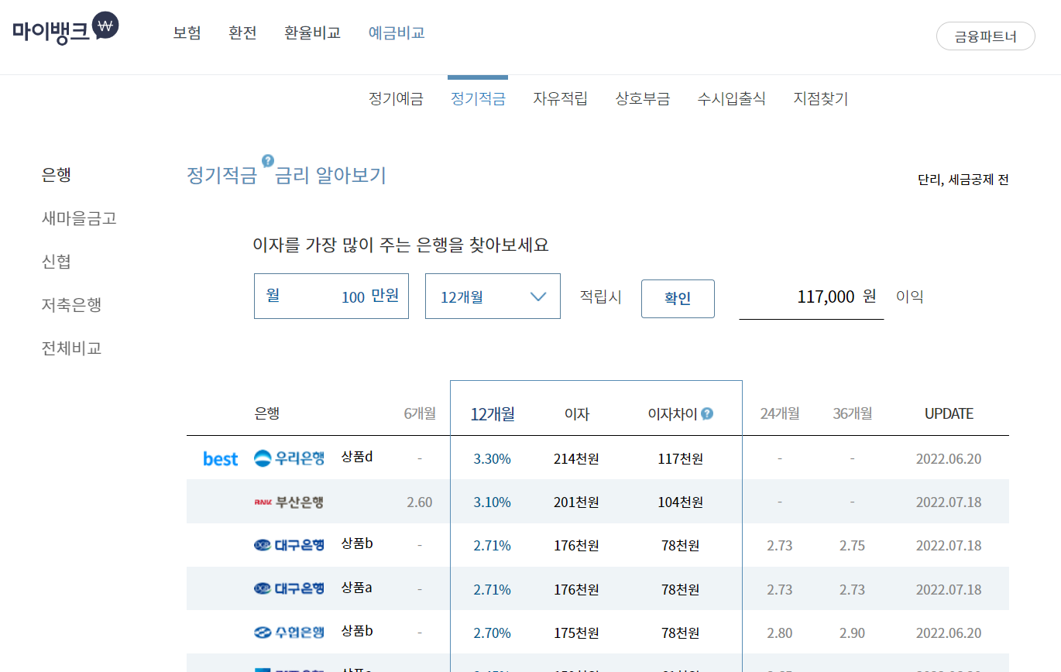Screen dimensions: 1061x672
Task: Click the 수협은행 logo
Action: [x=290, y=633]
